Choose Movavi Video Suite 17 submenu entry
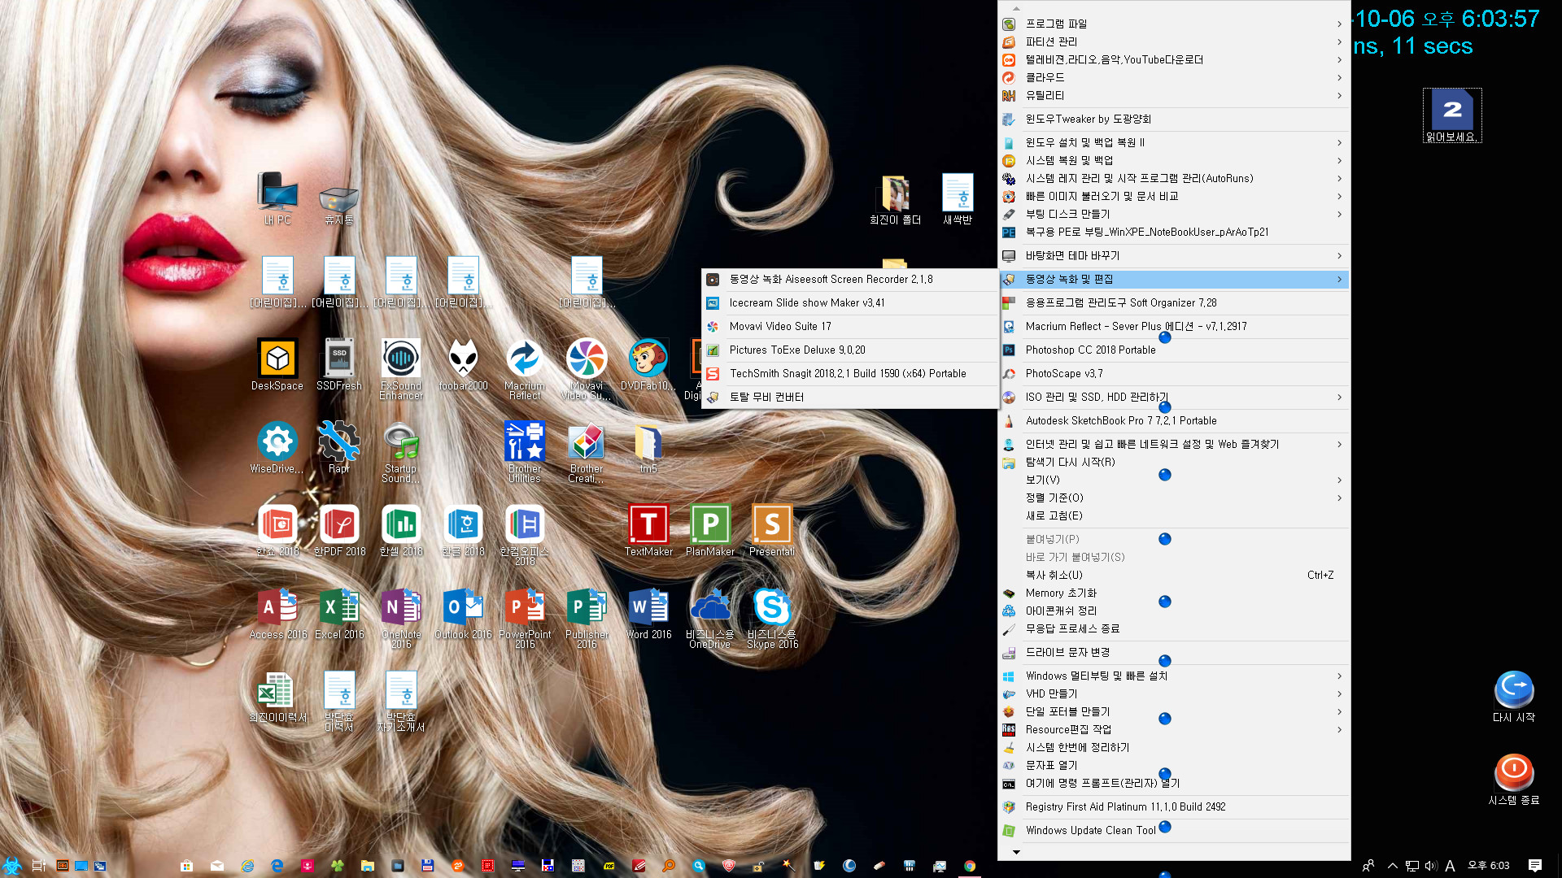The height and width of the screenshot is (878, 1562). pos(849,326)
